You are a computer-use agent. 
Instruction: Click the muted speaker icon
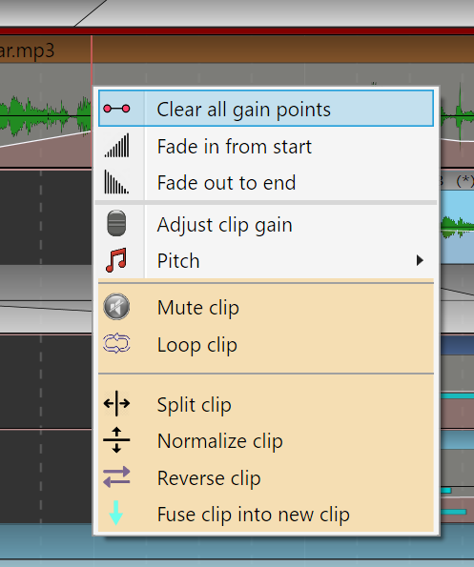[x=116, y=307]
